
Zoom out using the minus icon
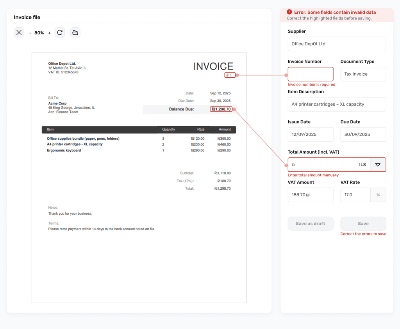click(30, 33)
